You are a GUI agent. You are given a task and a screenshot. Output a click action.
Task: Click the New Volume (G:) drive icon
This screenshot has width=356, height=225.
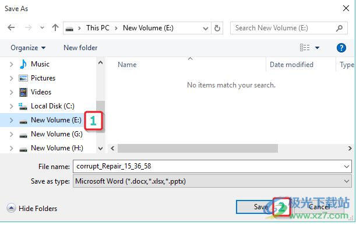23,136
